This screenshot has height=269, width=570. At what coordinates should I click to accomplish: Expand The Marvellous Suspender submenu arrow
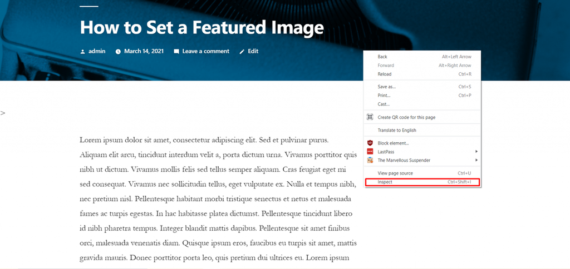pyautogui.click(x=476, y=160)
